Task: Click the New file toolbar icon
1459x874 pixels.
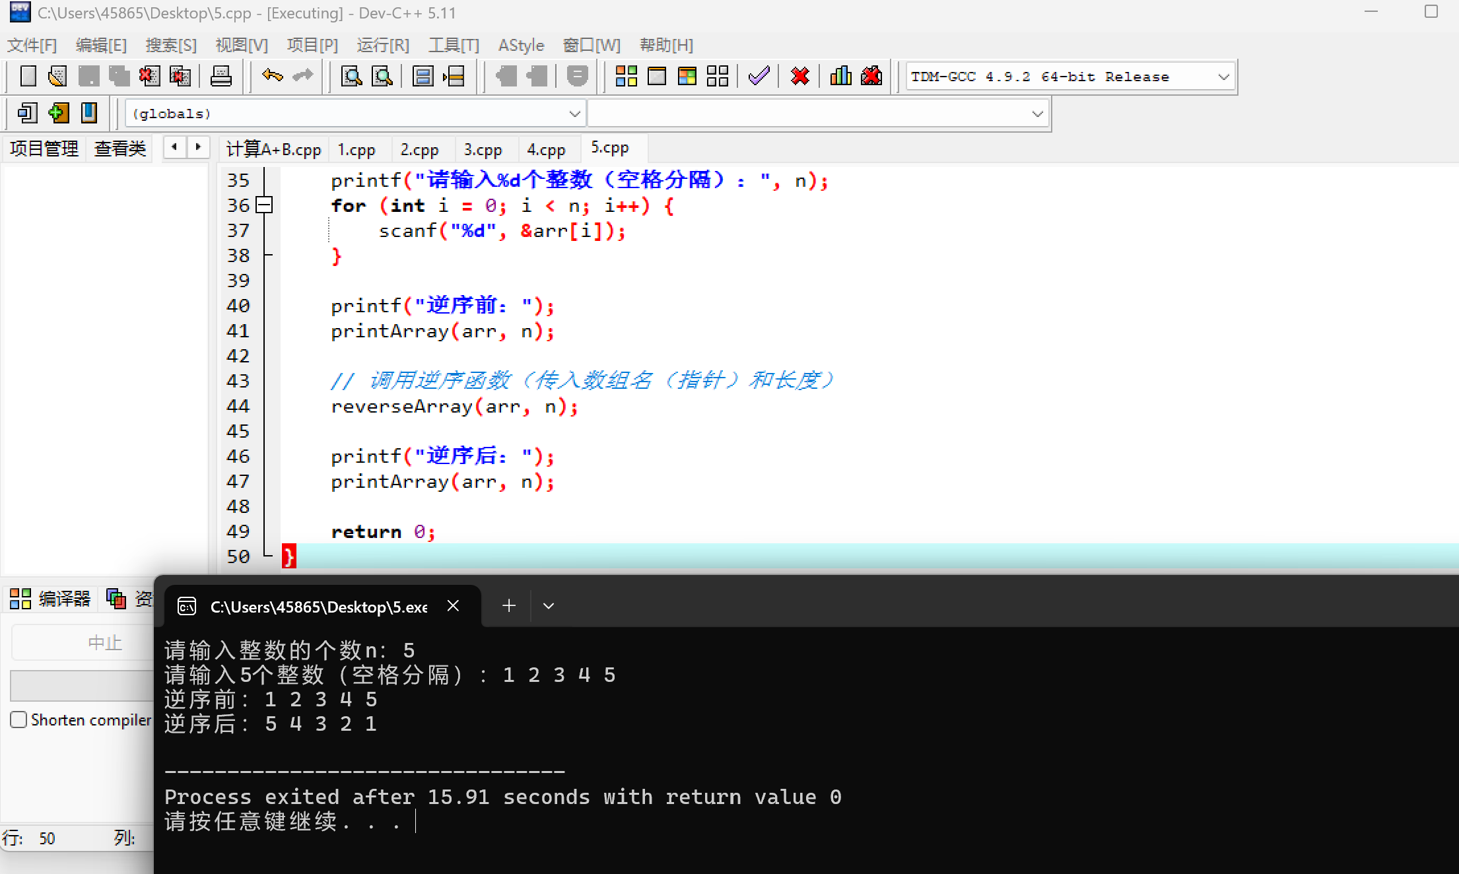Action: tap(28, 77)
